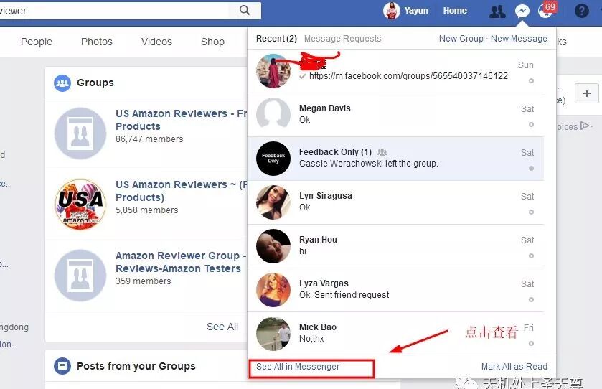602x389 pixels.
Task: Toggle read dot for Ryan Hou
Action: click(531, 256)
